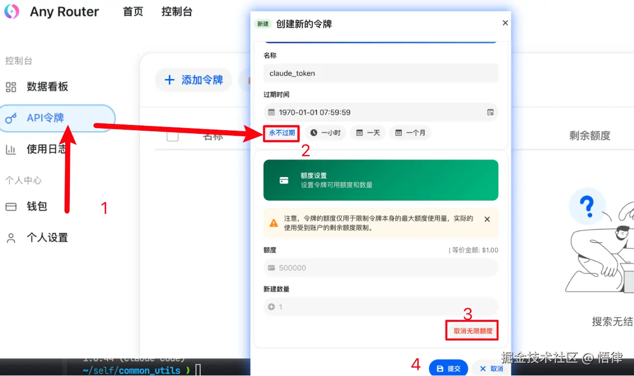Viewport: 634px width, 376px height.
Task: Choose the 一个月 expiry option
Action: [x=410, y=133]
